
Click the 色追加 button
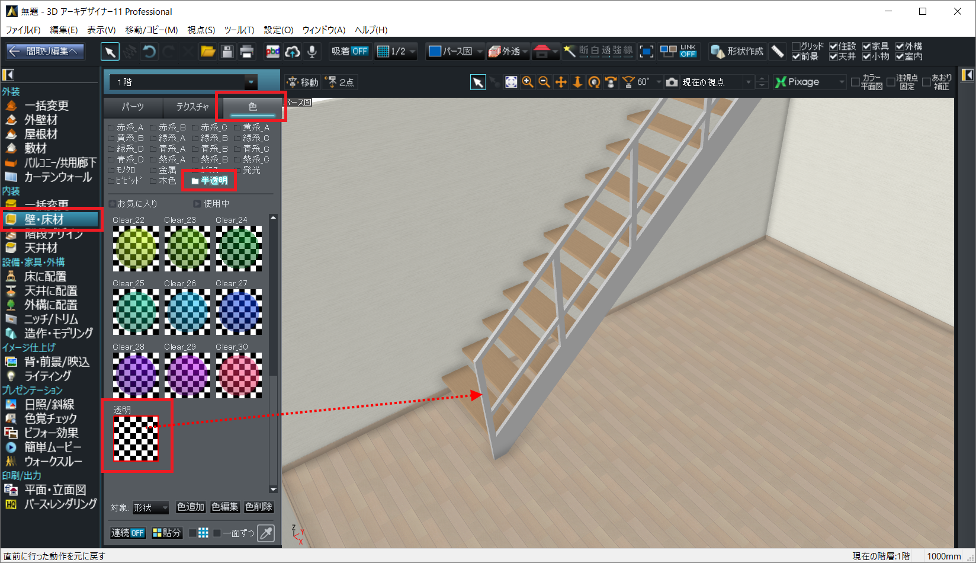(x=191, y=507)
